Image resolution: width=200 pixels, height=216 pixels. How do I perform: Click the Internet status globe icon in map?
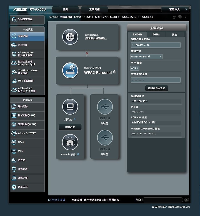[x=70, y=37]
